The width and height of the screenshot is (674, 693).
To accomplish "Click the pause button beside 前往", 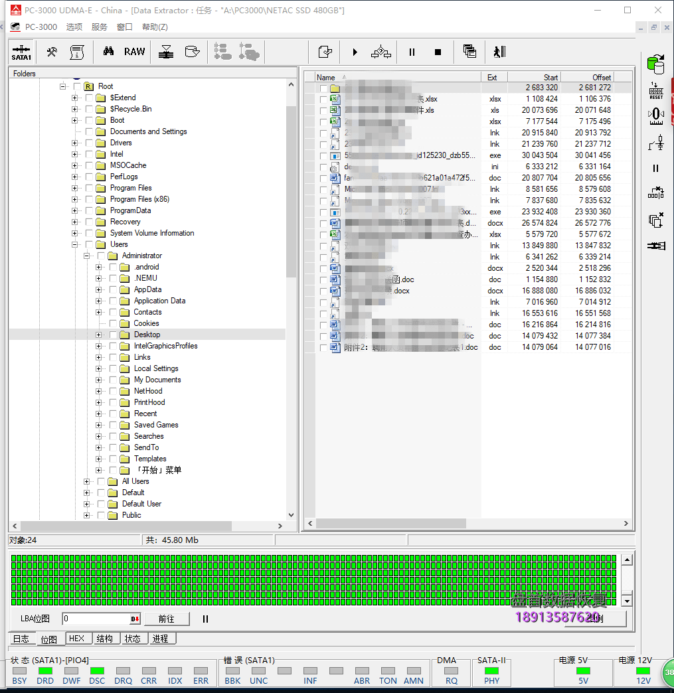I will [x=205, y=619].
